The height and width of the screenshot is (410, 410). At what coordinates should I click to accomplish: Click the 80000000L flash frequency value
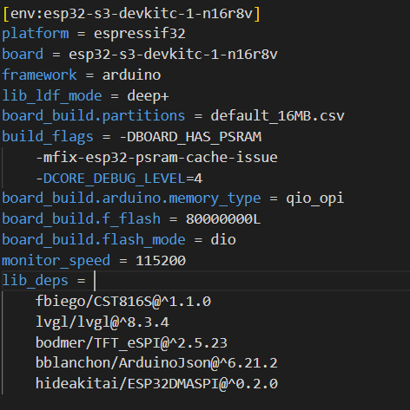click(x=223, y=219)
